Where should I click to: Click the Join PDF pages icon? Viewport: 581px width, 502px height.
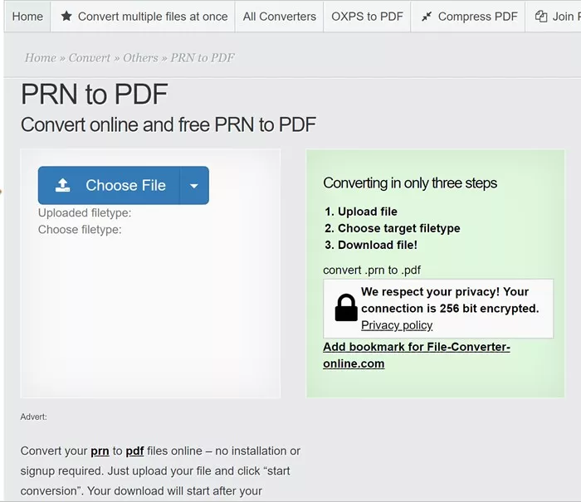[541, 17]
